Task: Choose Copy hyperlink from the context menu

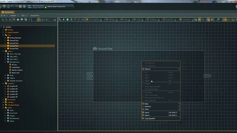Action: tap(161, 119)
